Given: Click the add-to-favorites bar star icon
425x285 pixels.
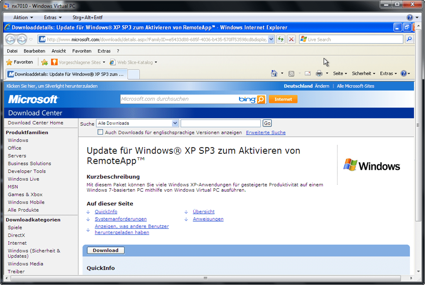Looking at the screenshot, I should pyautogui.click(x=44, y=63).
